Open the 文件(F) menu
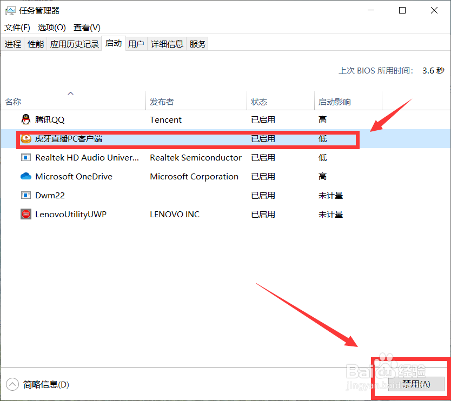 point(17,28)
